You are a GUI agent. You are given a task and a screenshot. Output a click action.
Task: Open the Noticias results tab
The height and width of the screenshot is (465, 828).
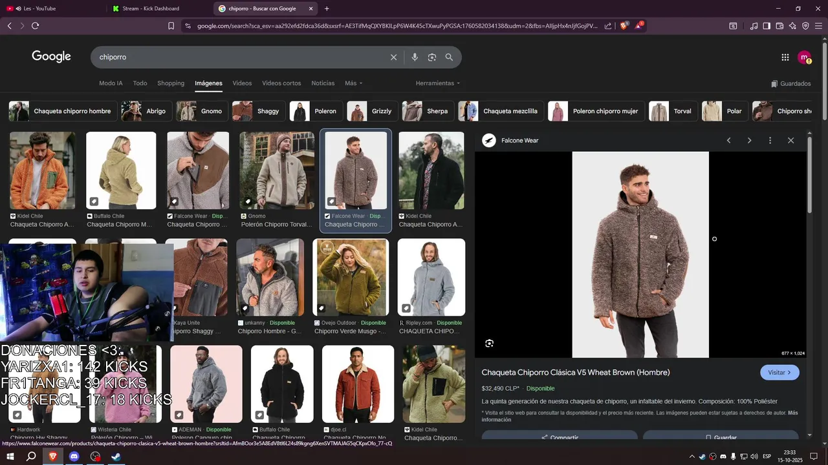pos(323,83)
